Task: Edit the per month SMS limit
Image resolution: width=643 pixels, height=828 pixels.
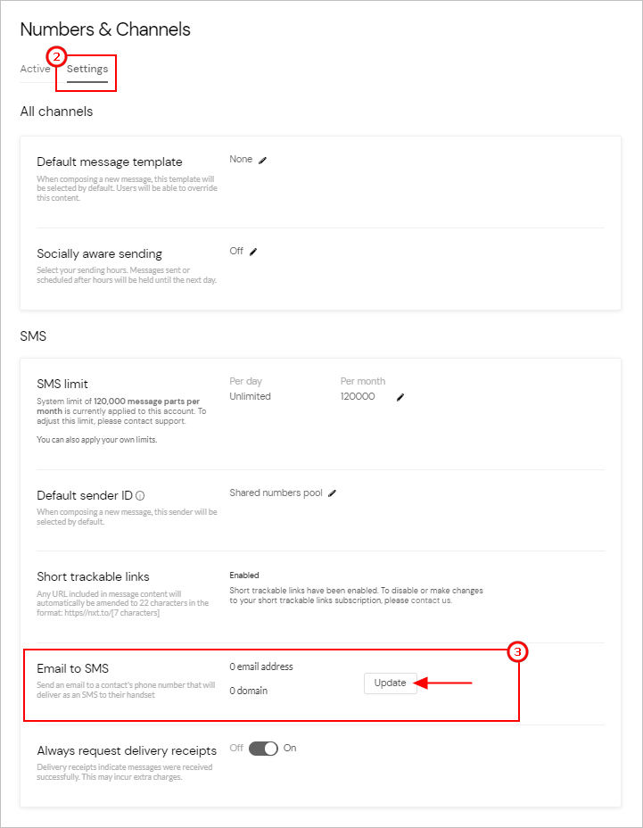Action: pyautogui.click(x=400, y=397)
